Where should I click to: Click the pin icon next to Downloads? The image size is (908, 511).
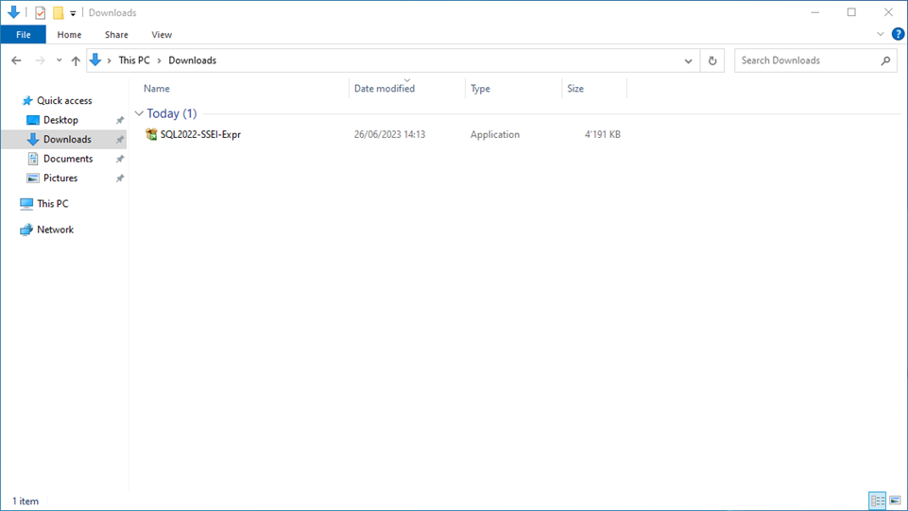[x=120, y=140]
